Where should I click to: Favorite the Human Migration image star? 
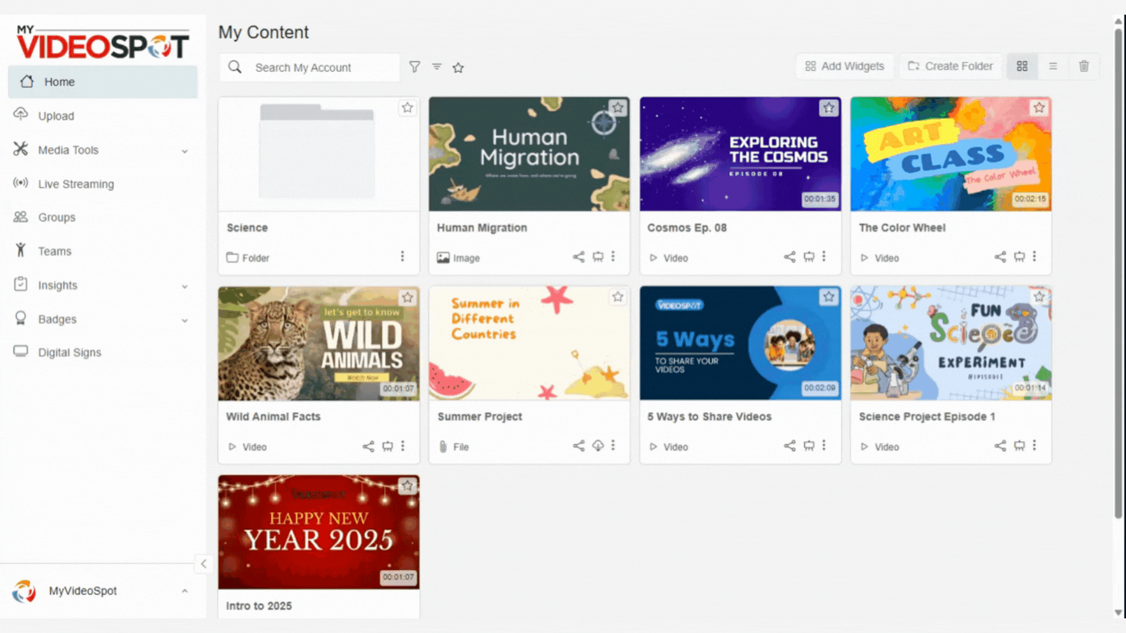[x=618, y=108]
